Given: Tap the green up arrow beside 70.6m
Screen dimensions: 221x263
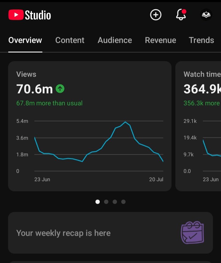Looking at the screenshot, I should click(60, 88).
